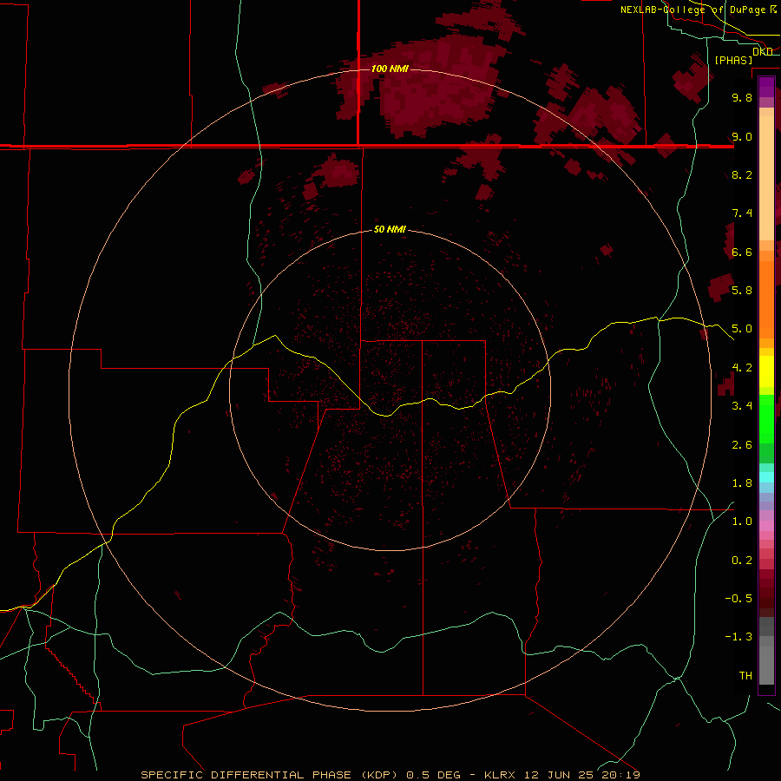Click the 3.4 color scale value
Viewport: 781px width, 781px height.
point(742,405)
